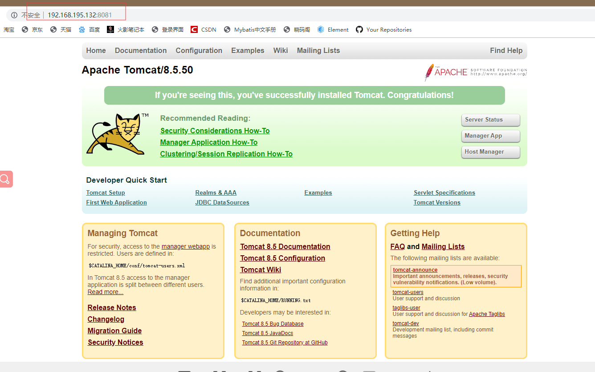
Task: Open the manager webapp link
Action: tap(186, 246)
